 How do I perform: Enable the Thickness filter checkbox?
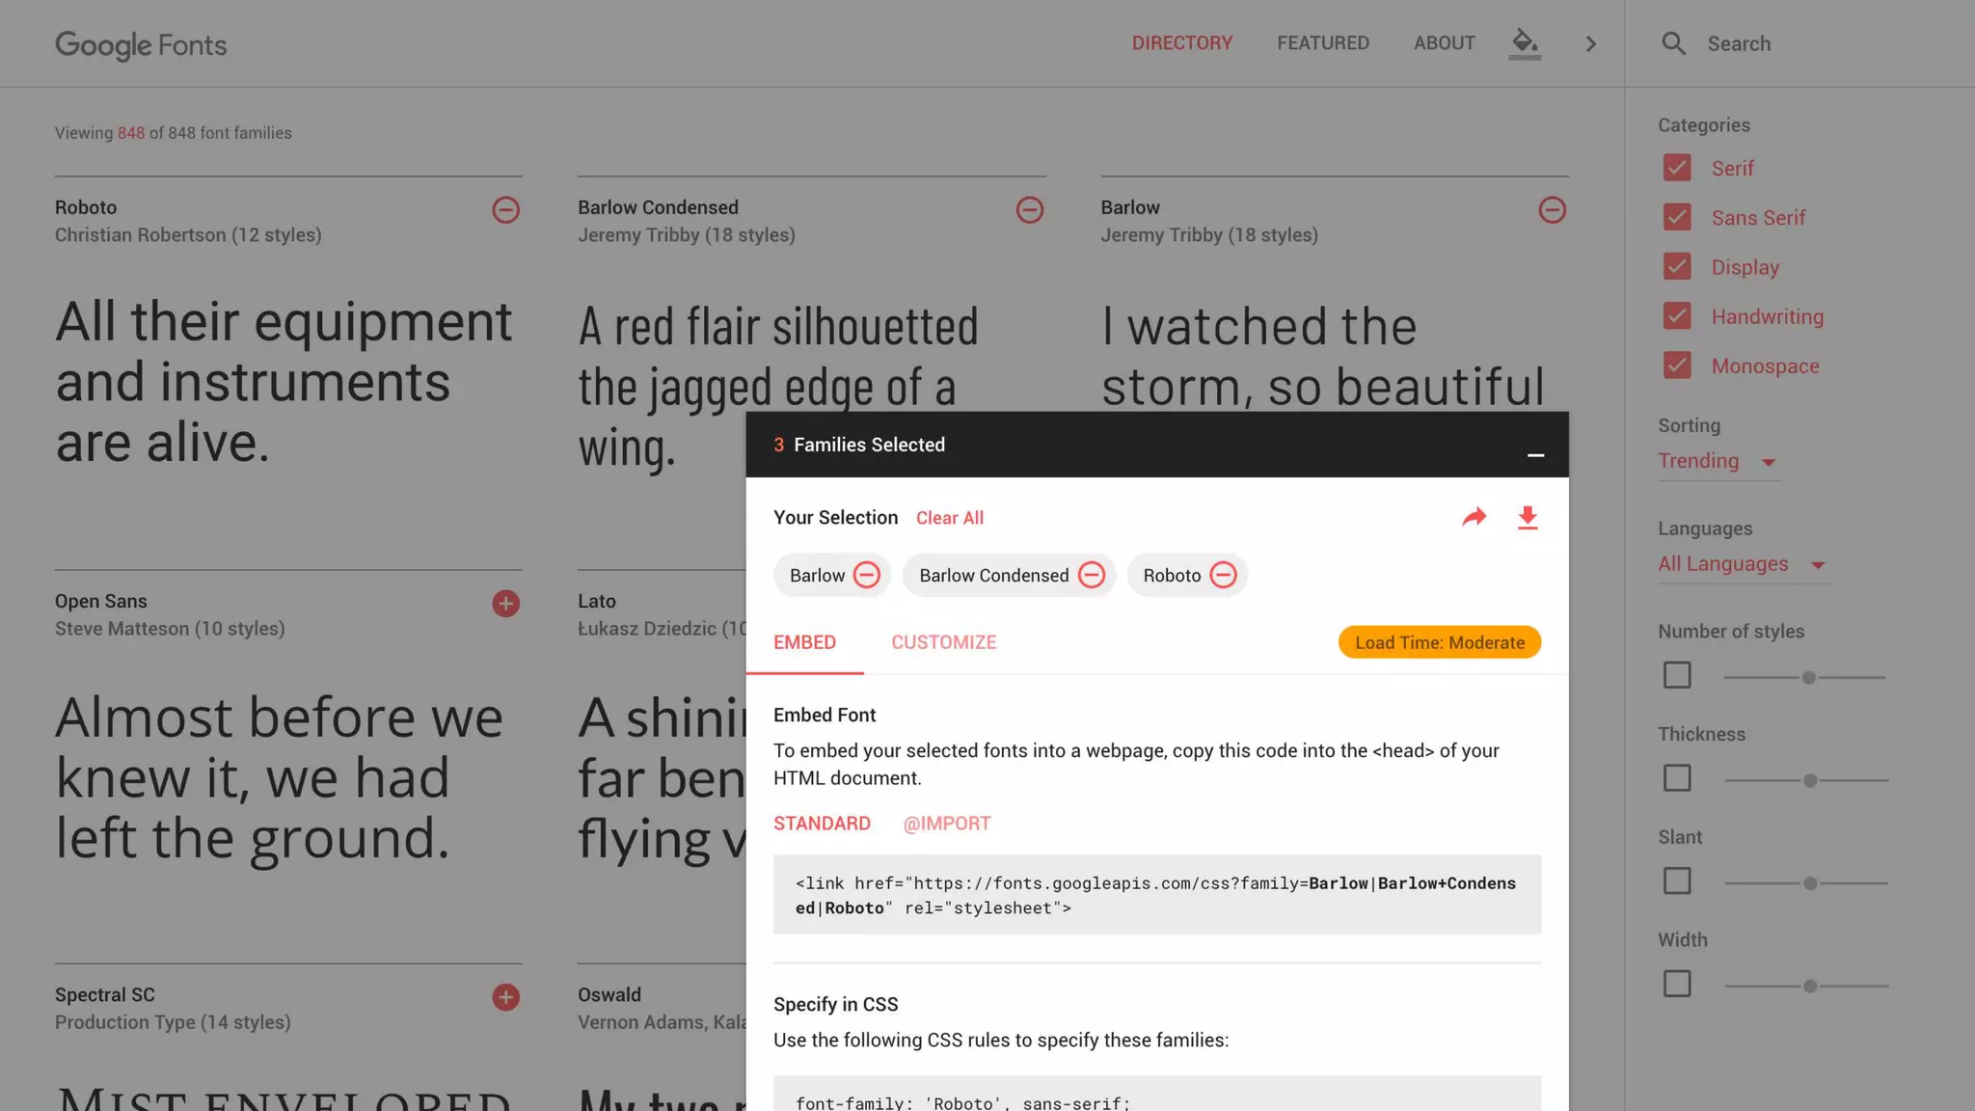[1677, 778]
